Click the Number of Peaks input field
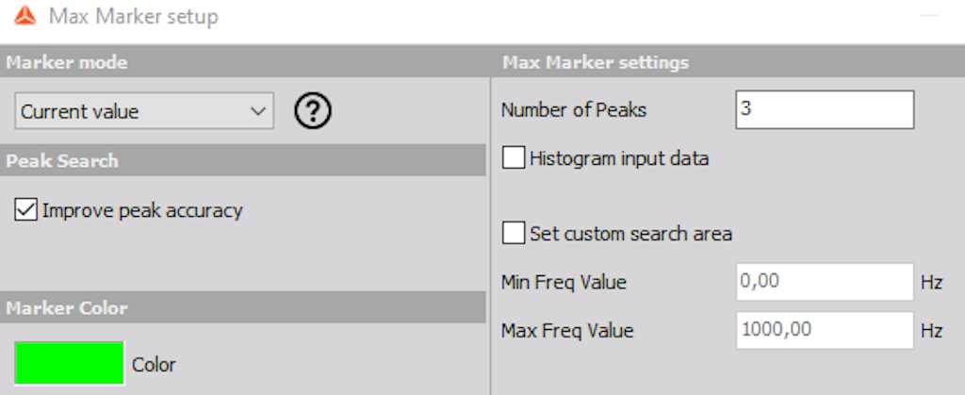This screenshot has width=965, height=395. coord(825,110)
